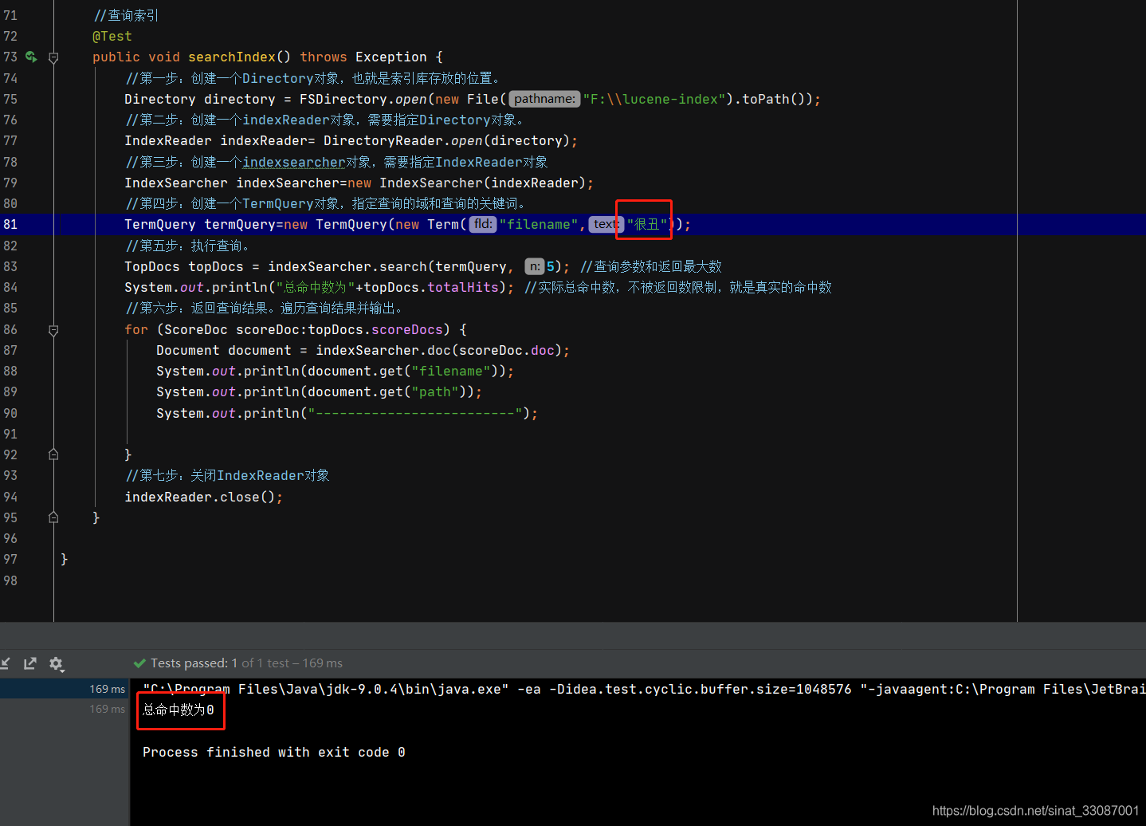Click the "path" string in document.get
Viewport: 1146px width, 826px height.
click(x=435, y=391)
